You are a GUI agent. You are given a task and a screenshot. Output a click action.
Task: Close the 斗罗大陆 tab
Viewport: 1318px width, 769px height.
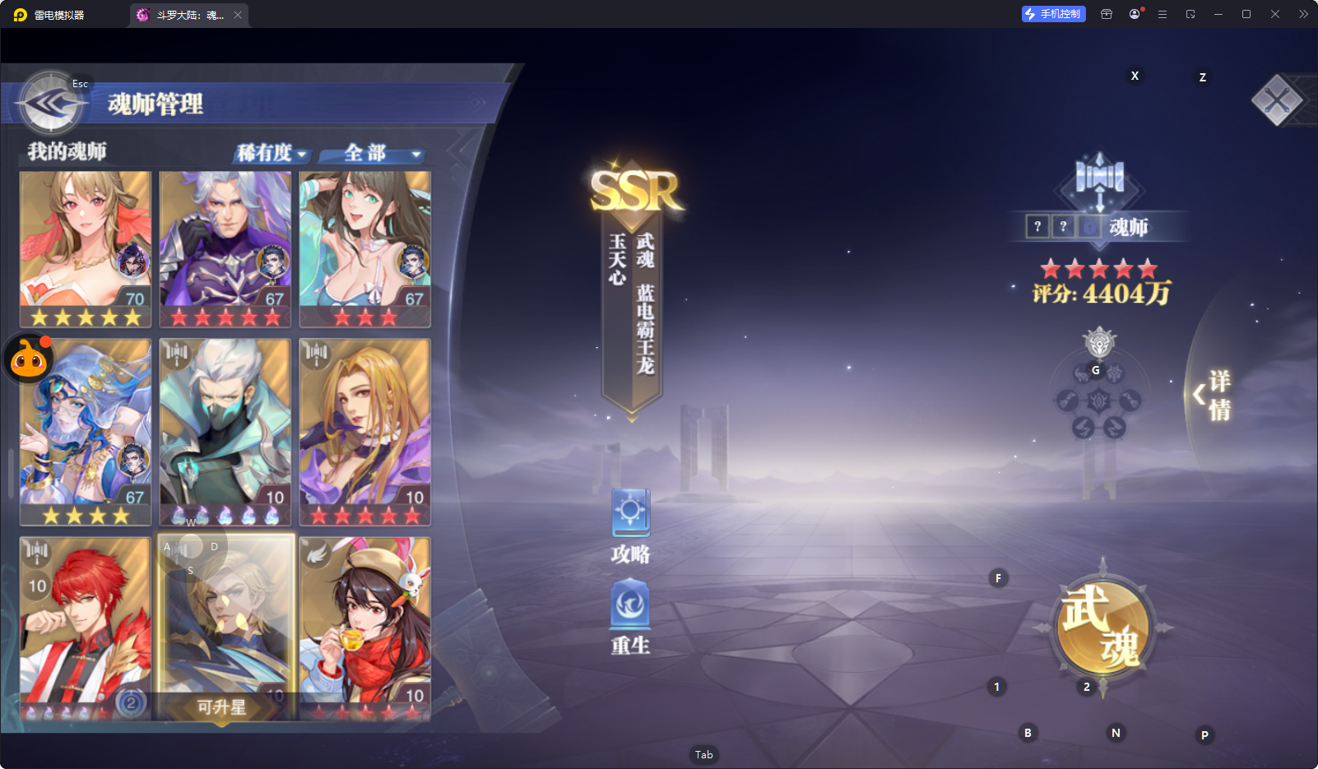[238, 15]
